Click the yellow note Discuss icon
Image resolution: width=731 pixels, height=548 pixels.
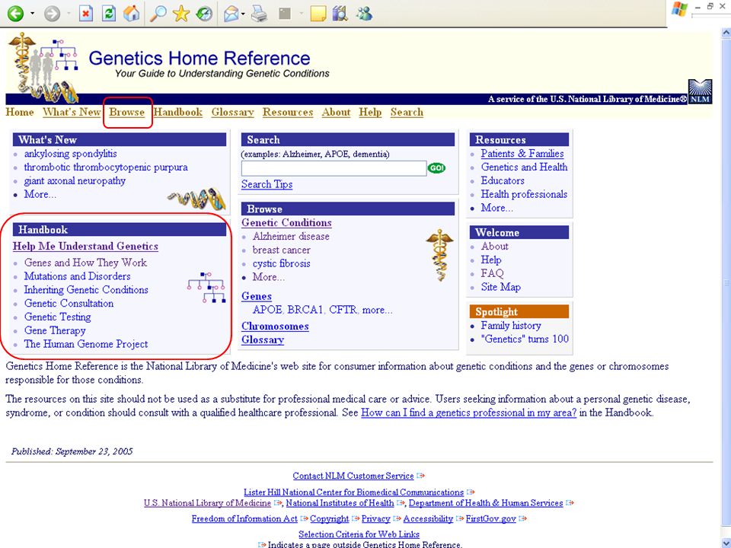point(318,14)
